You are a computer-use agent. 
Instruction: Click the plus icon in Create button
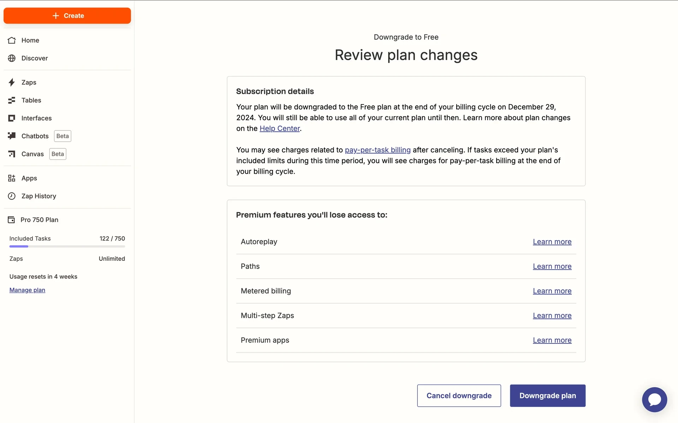coord(55,16)
